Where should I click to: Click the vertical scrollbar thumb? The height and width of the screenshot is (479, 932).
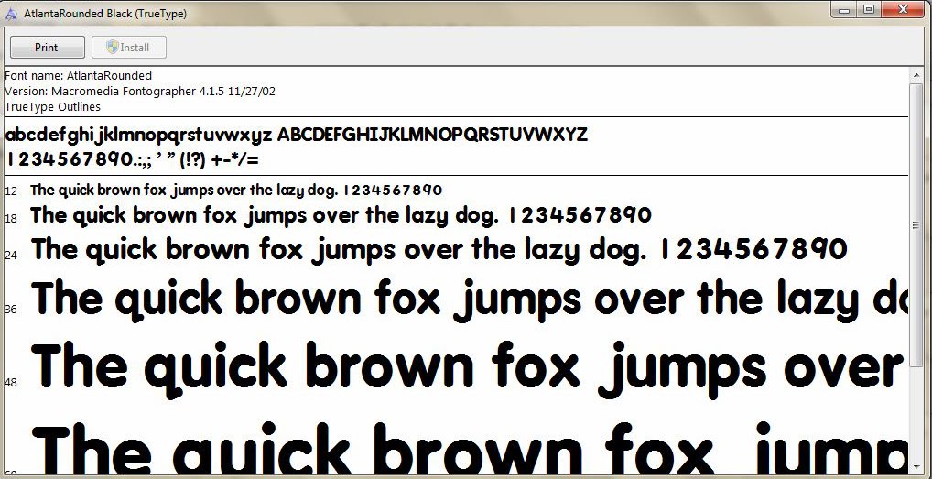pos(916,224)
